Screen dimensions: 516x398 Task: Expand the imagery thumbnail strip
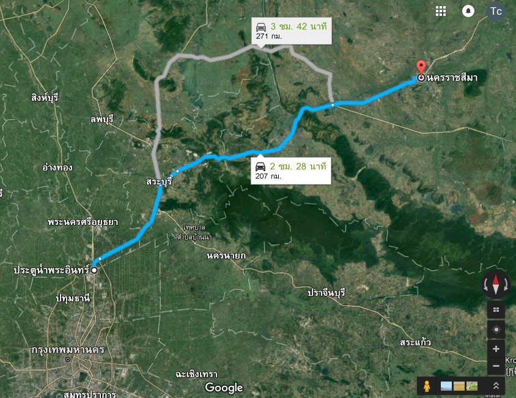496,386
